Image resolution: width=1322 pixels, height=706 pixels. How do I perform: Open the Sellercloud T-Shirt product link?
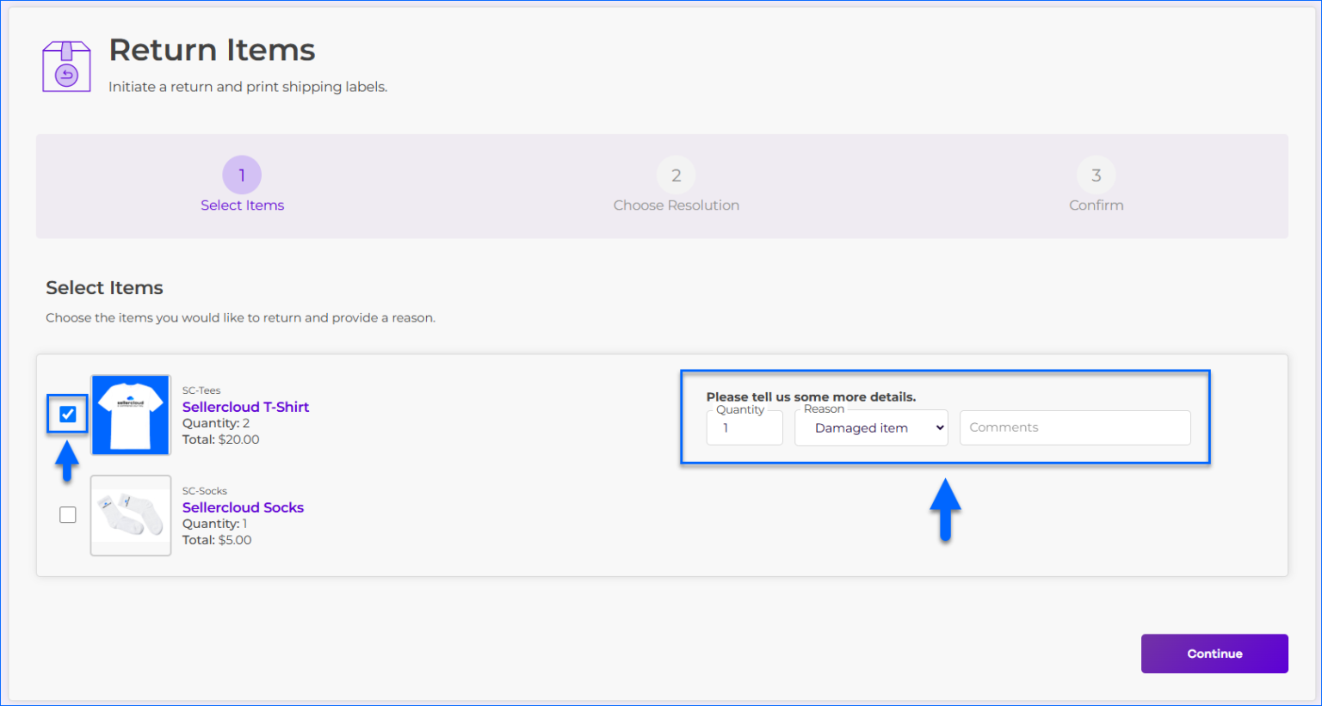tap(245, 407)
